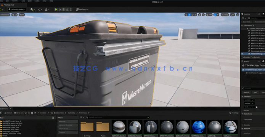Image resolution: width=265 pixels, height=137 pixels.
Task: Click the eject from player icon
Action: point(67,10)
